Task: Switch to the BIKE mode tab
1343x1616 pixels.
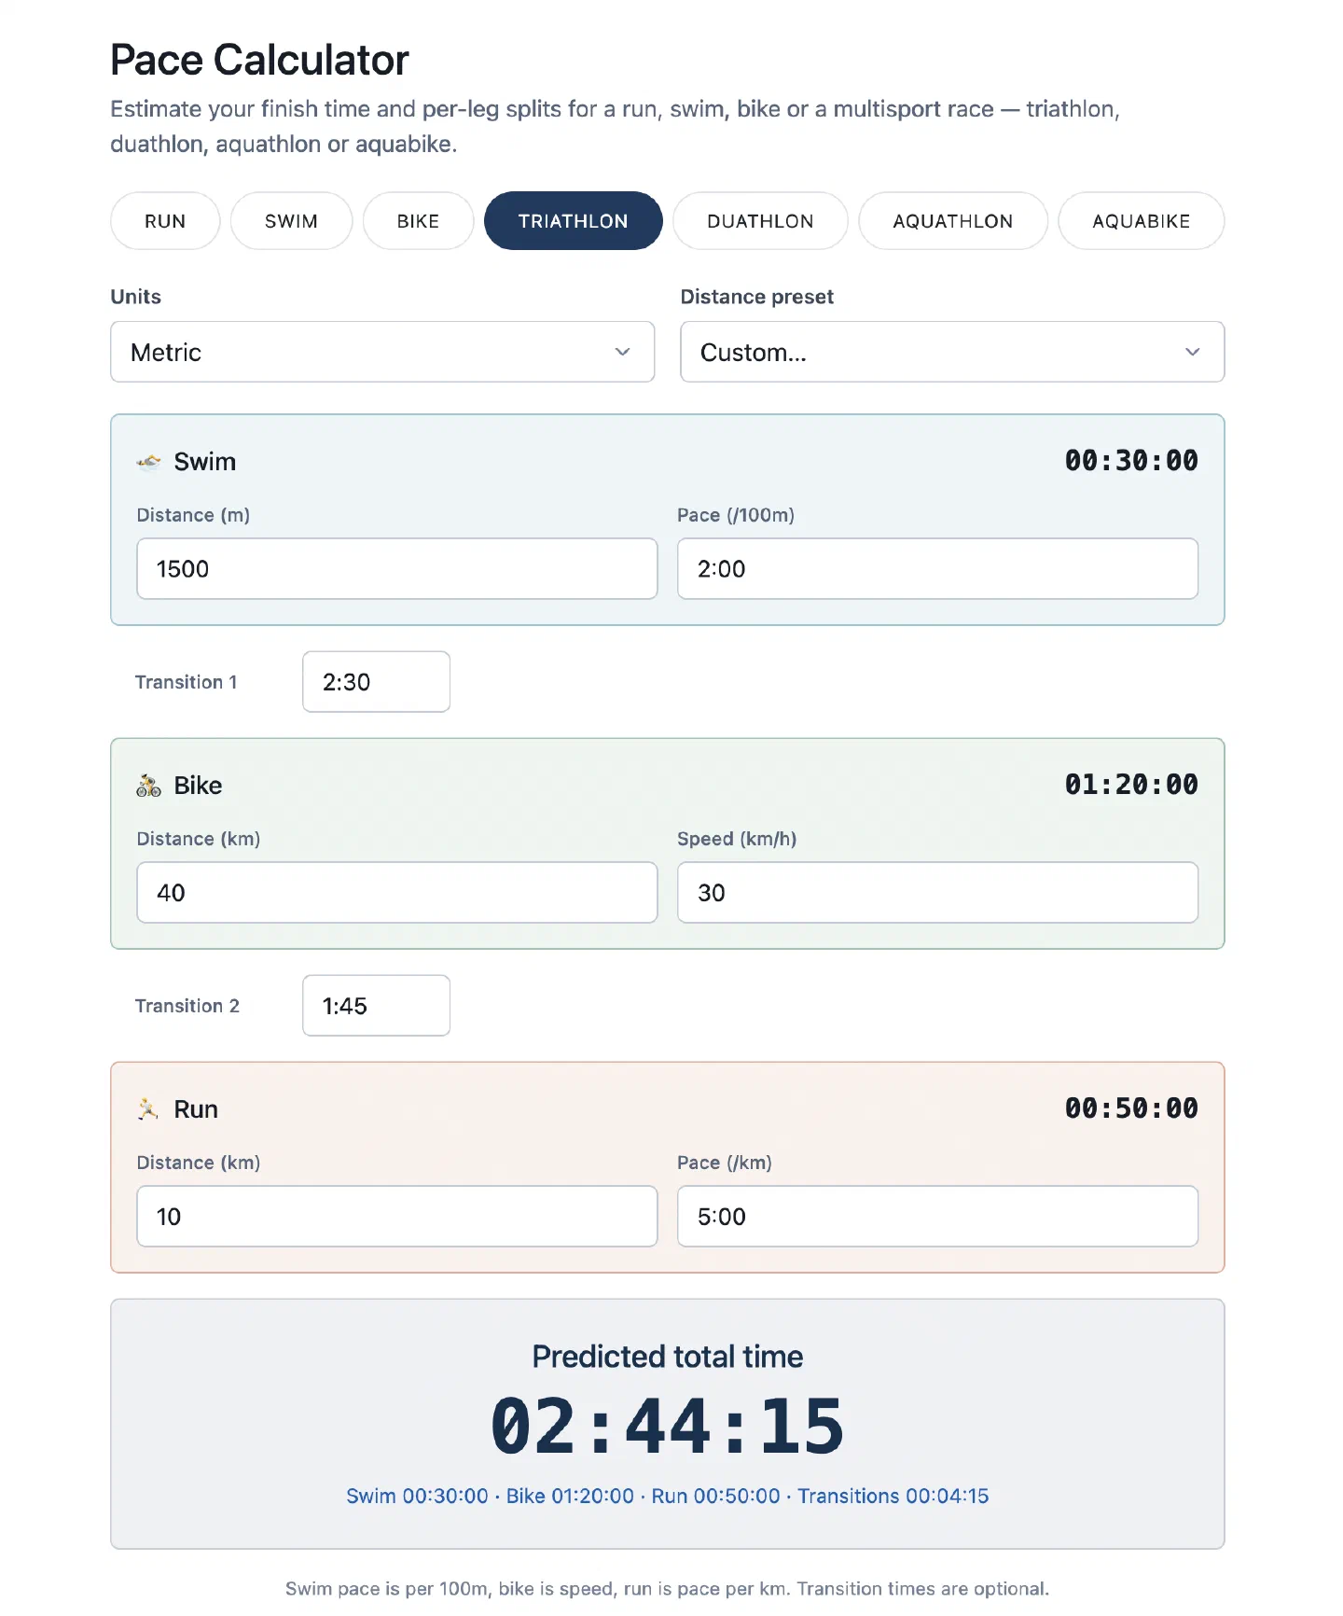Action: pyautogui.click(x=418, y=221)
